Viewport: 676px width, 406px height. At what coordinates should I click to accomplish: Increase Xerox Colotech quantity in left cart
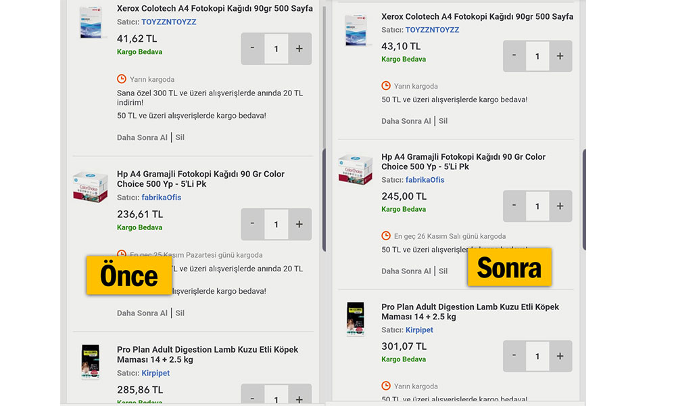click(x=299, y=49)
